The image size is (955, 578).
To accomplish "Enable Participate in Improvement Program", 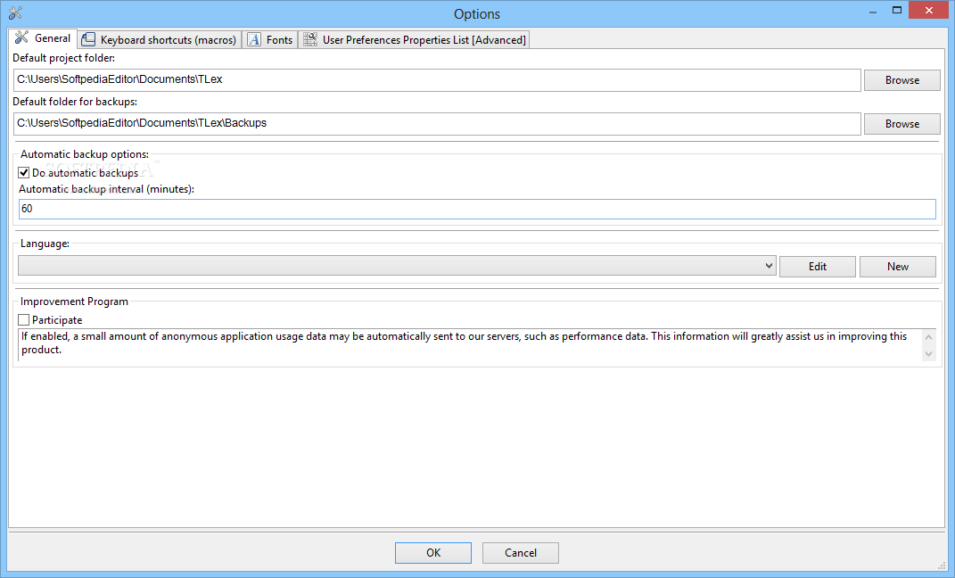I will coord(24,319).
